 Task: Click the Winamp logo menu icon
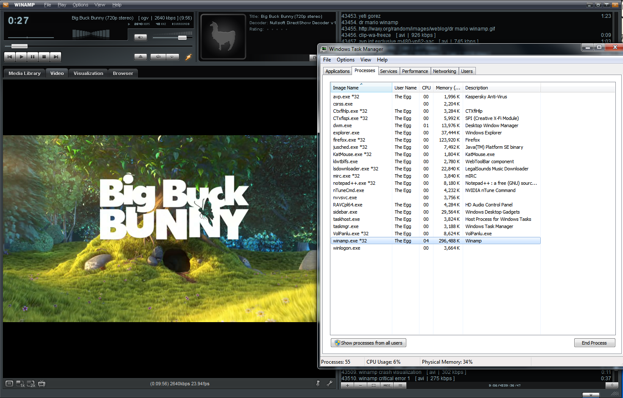coord(6,5)
